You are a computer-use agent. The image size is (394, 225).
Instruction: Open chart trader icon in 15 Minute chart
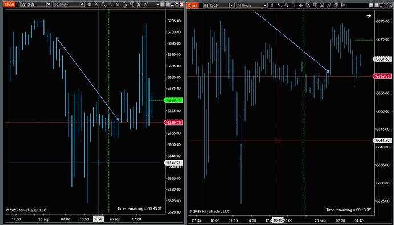point(315,6)
